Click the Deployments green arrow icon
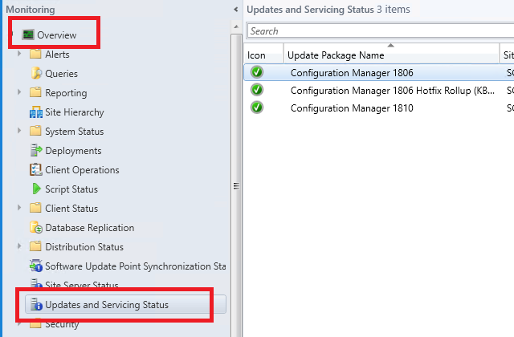The image size is (514, 337). pyautogui.click(x=36, y=150)
